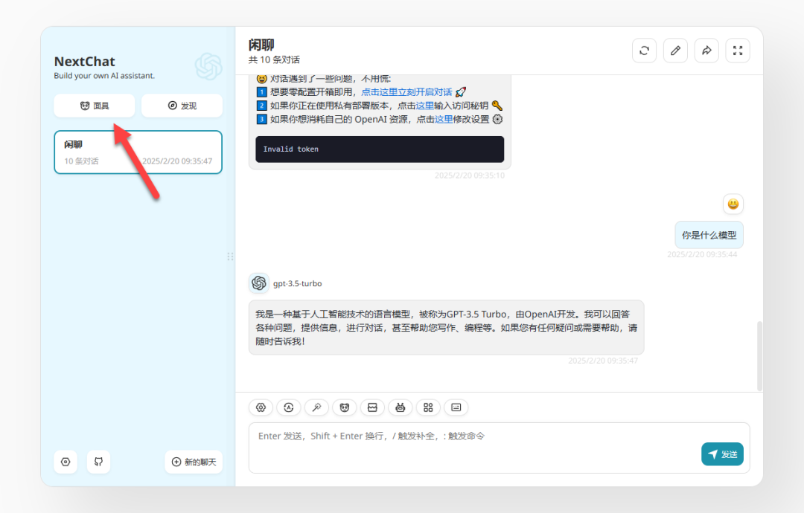Click the GPT-3.5 Turbo answer message

point(446,328)
